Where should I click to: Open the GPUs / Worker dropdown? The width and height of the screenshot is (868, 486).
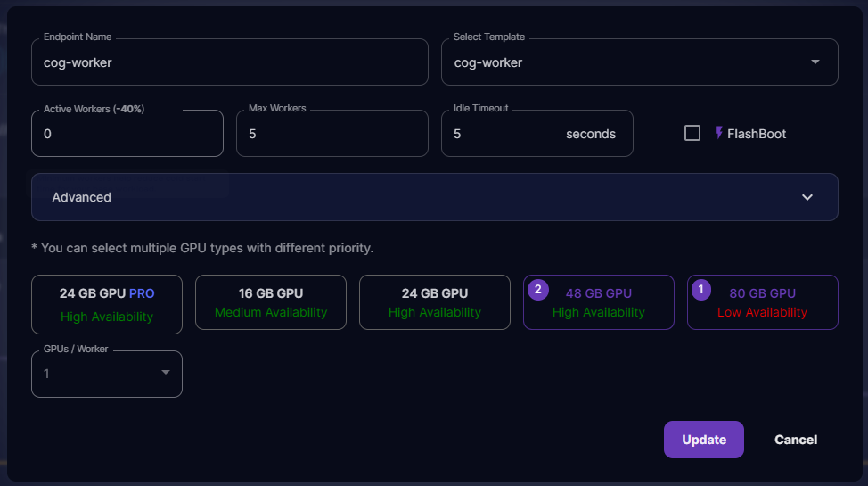[107, 374]
